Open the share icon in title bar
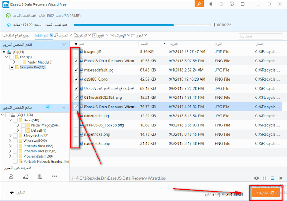This screenshot has width=287, height=201. pos(210,4)
